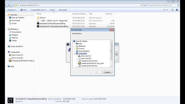Toggle the preview pane icon
Viewport: 185px width, 104px height.
(172, 10)
